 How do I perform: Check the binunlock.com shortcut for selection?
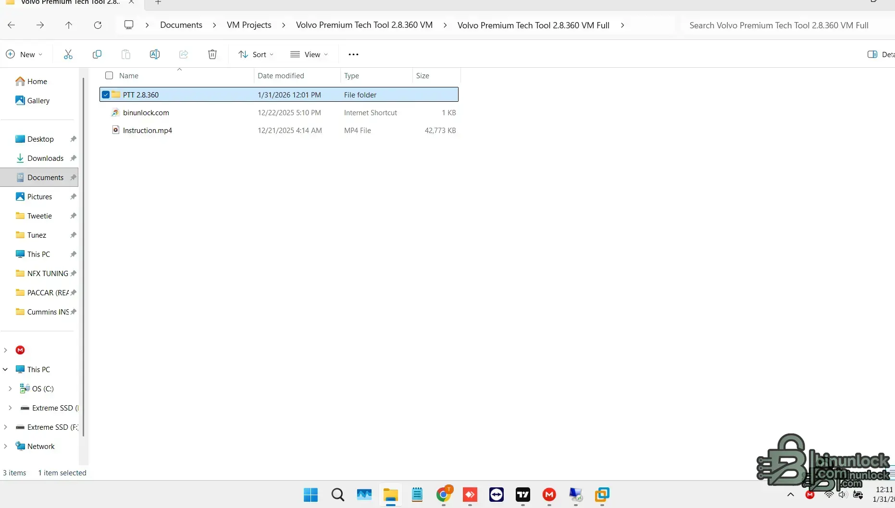105,112
